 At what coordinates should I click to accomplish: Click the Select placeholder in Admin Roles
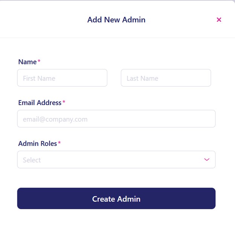pos(32,160)
